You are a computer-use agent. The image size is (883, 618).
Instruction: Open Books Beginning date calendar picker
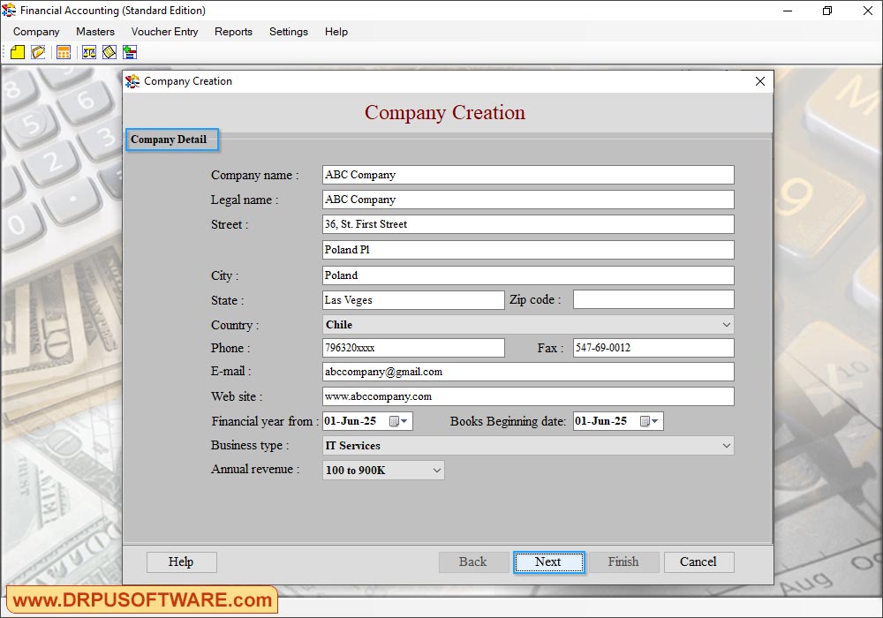pyautogui.click(x=649, y=422)
